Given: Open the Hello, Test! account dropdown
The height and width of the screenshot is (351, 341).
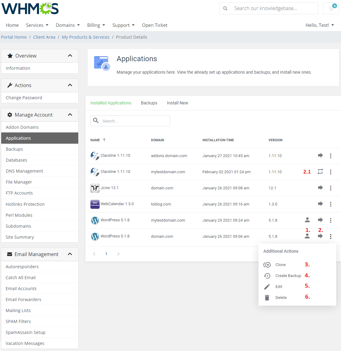Looking at the screenshot, I should (320, 25).
